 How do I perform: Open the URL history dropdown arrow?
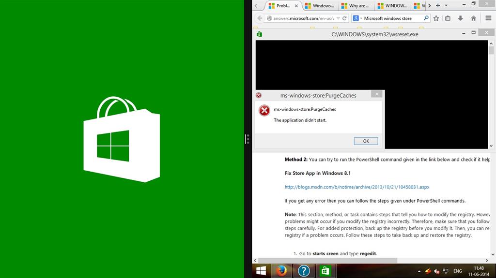(338, 18)
